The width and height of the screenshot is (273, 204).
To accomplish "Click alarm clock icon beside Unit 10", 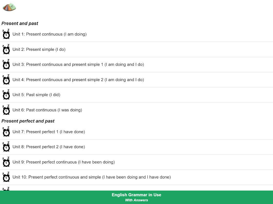I will coord(6,177).
